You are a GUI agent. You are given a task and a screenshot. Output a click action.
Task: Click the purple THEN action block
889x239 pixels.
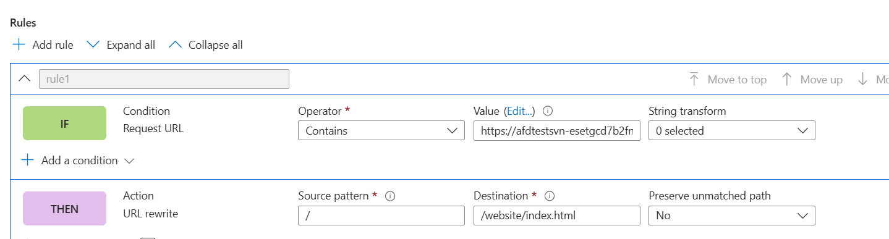pyautogui.click(x=64, y=209)
